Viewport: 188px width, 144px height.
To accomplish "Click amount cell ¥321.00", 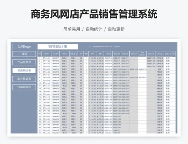I will point(100,127).
